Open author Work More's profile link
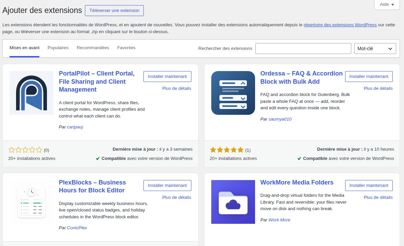 click(x=279, y=220)
